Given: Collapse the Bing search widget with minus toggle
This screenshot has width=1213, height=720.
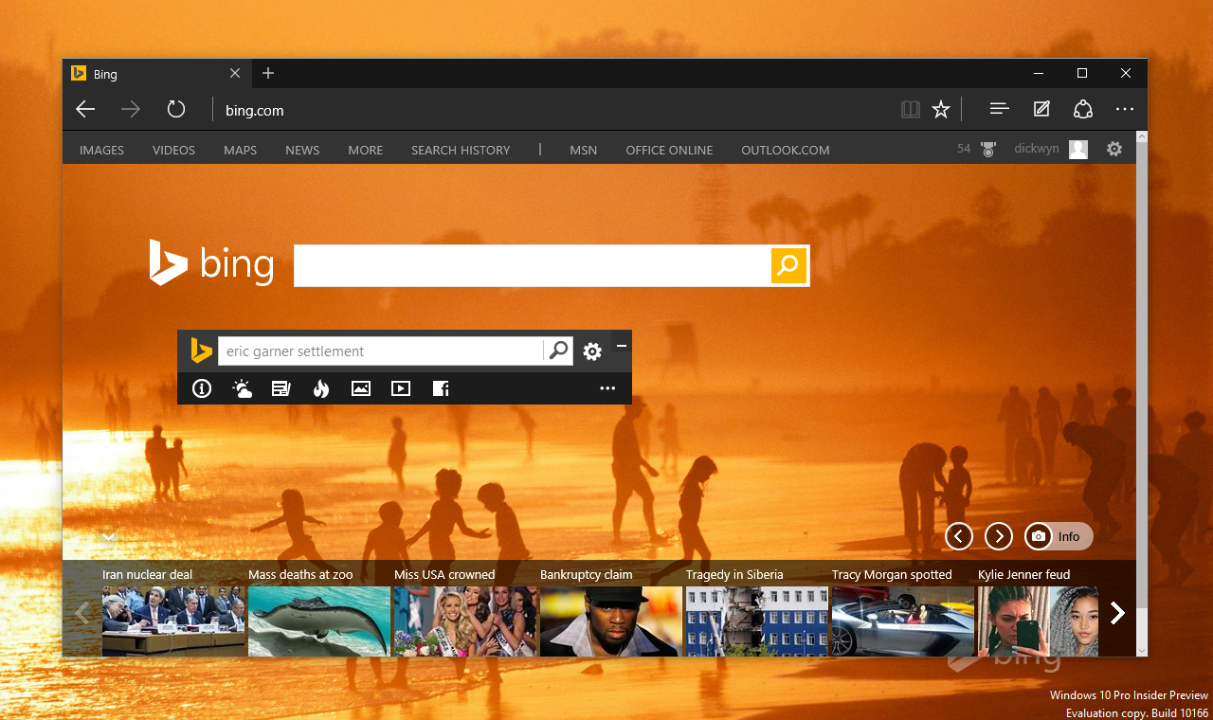Looking at the screenshot, I should (x=622, y=345).
